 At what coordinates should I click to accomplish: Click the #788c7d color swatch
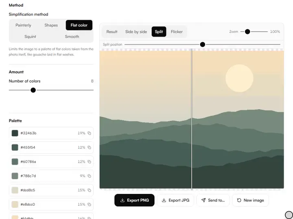tap(15, 176)
